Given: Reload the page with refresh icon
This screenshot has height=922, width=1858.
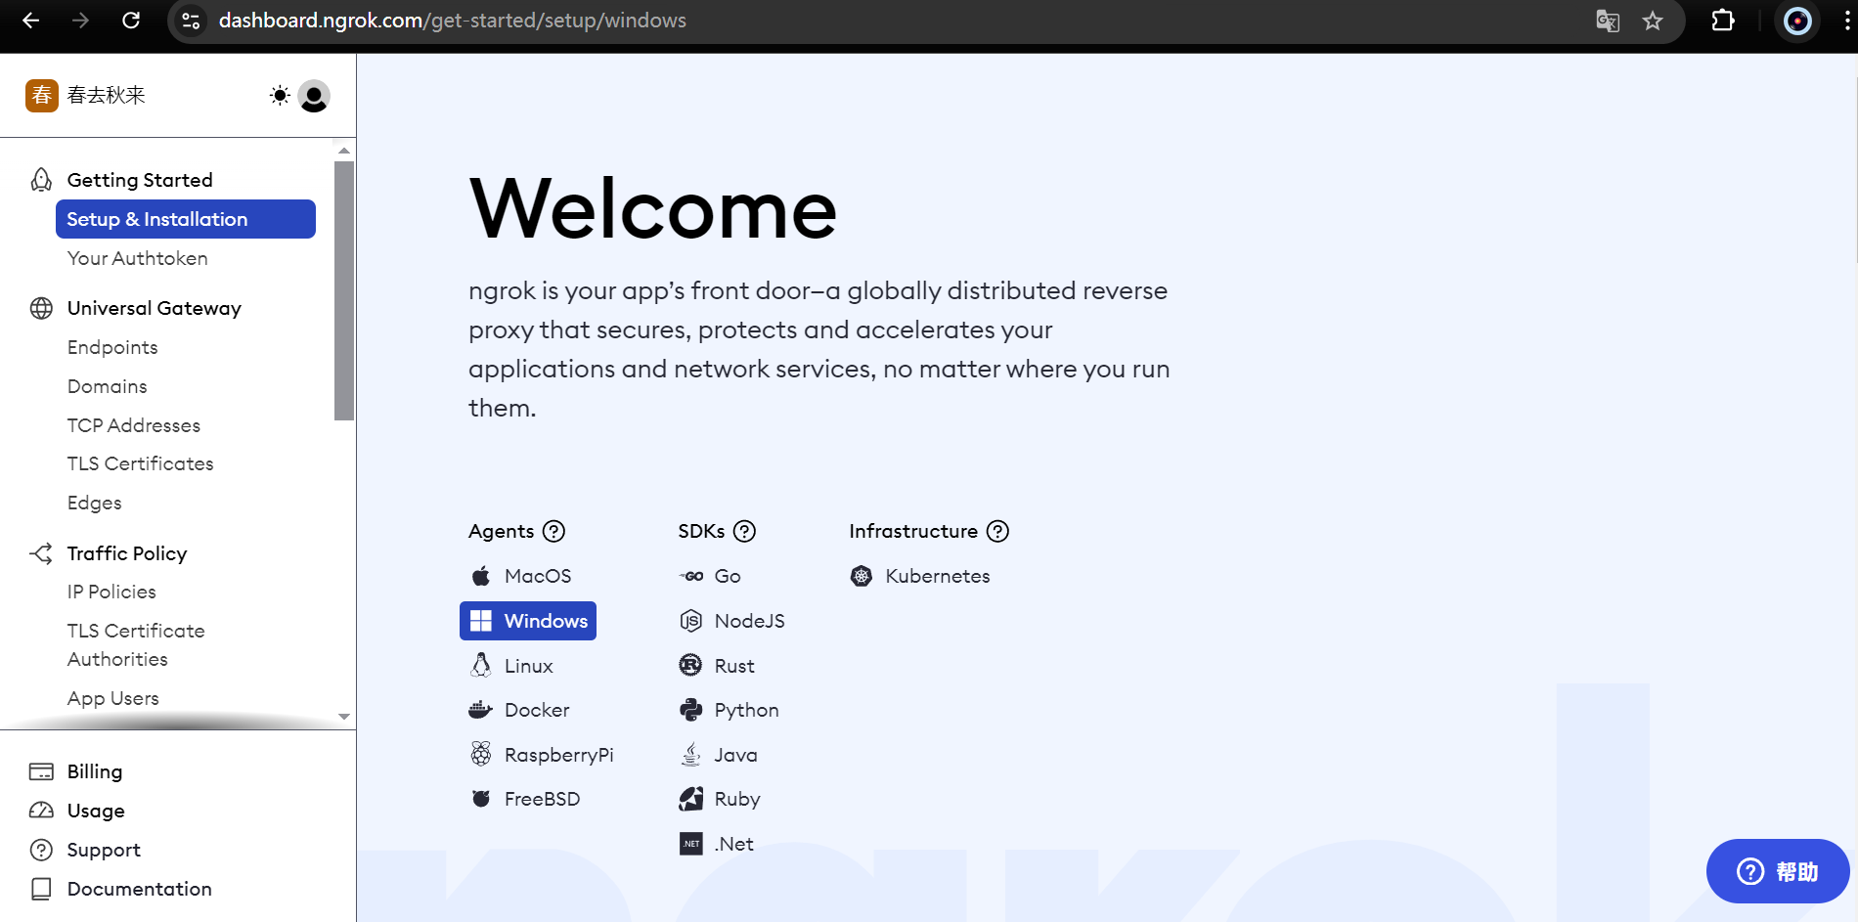Looking at the screenshot, I should [x=131, y=21].
